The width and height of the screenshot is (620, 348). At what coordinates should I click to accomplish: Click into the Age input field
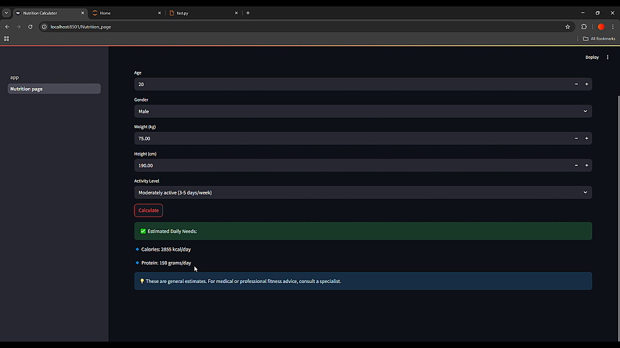[x=353, y=84]
